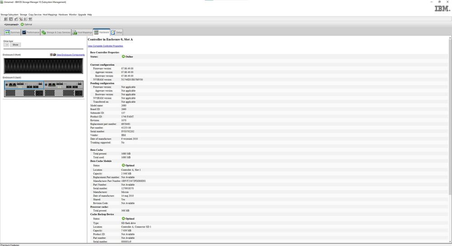Click the green Optimal status icon beside <Unnamed>
452x246 pixels.
22,24
